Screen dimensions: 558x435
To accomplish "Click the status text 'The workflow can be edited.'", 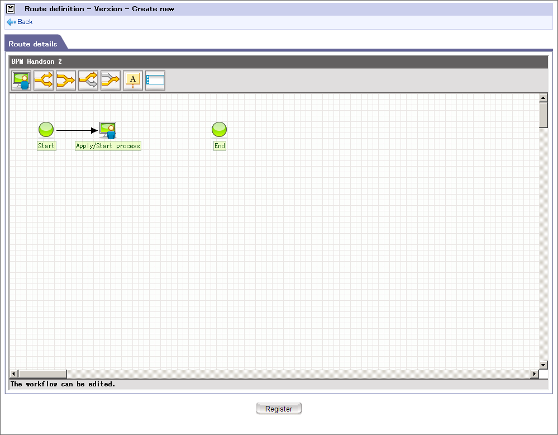I will tap(63, 384).
